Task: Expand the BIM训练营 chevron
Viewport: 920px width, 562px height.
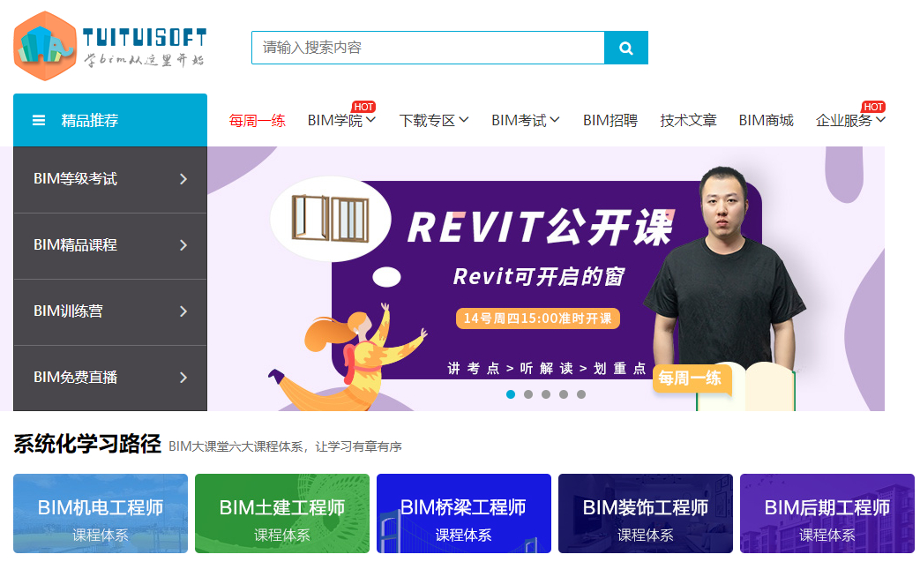Action: click(183, 311)
